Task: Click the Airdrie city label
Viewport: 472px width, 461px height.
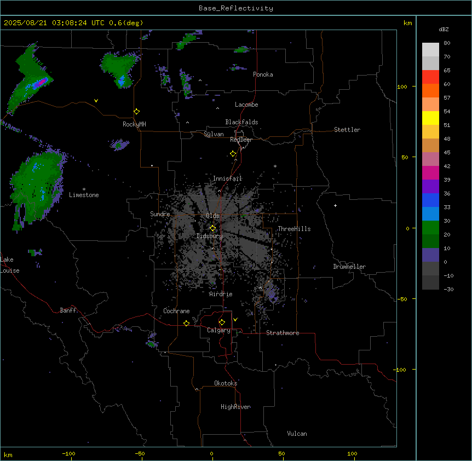Action: pos(221,294)
